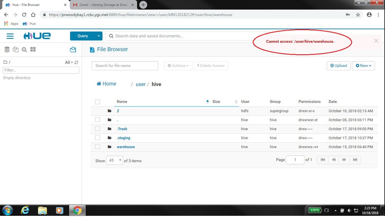Jump to last page of file list
This screenshot has width=385, height=217.
click(x=355, y=160)
